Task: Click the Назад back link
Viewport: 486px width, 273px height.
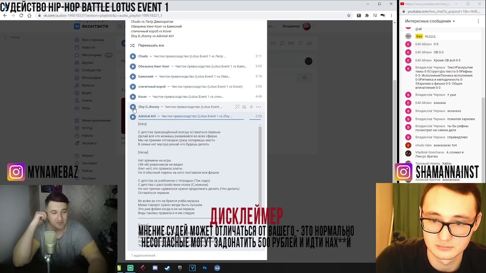Action: pyautogui.click(x=12, y=37)
